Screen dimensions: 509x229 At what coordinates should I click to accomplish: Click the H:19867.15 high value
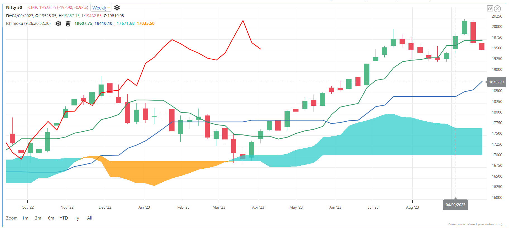[x=69, y=16]
